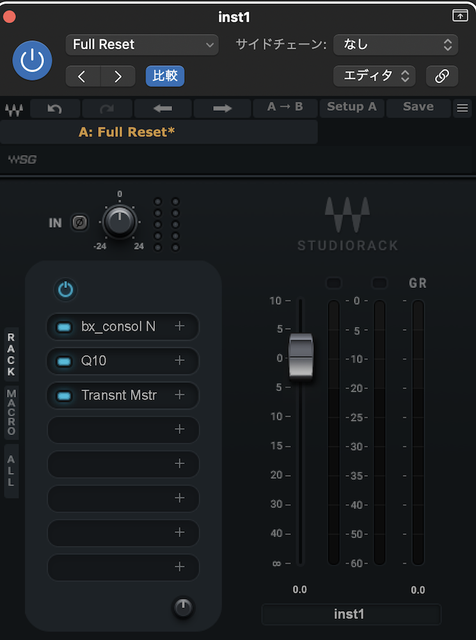476x640 pixels.
Task: Open the サイドチェーン なし dropdown
Action: (395, 45)
